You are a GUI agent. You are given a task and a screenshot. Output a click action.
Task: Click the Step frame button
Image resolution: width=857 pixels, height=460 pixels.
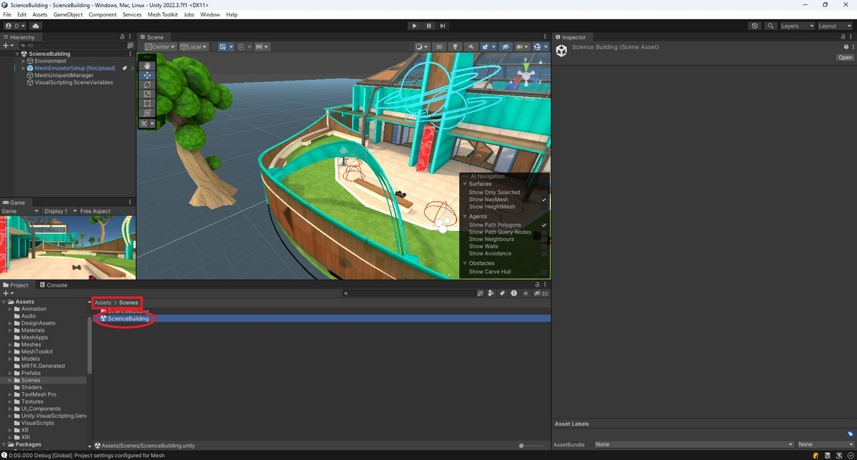(x=443, y=26)
